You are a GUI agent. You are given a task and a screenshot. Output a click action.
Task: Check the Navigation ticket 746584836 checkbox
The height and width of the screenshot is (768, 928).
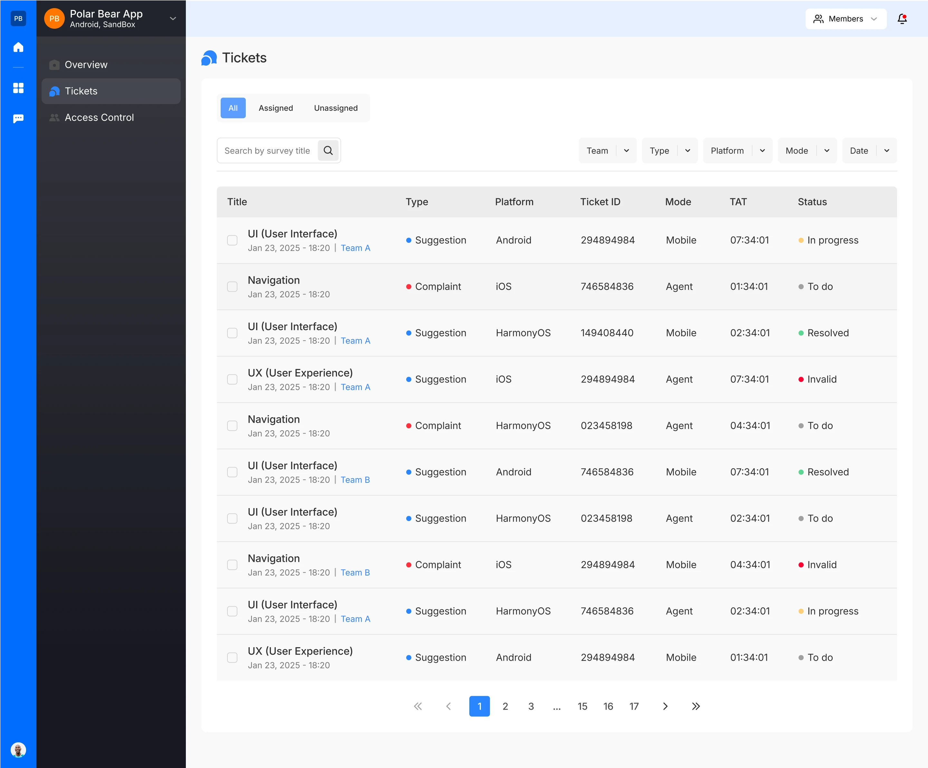click(232, 287)
